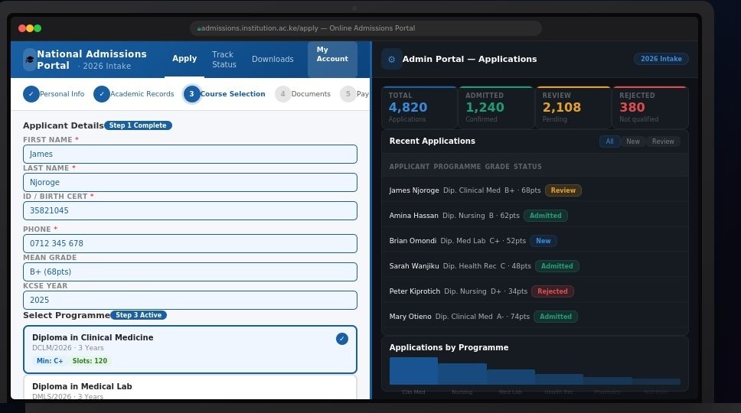
Task: Toggle the Diploma in Clinical Medicine checkmark
Action: pos(342,338)
